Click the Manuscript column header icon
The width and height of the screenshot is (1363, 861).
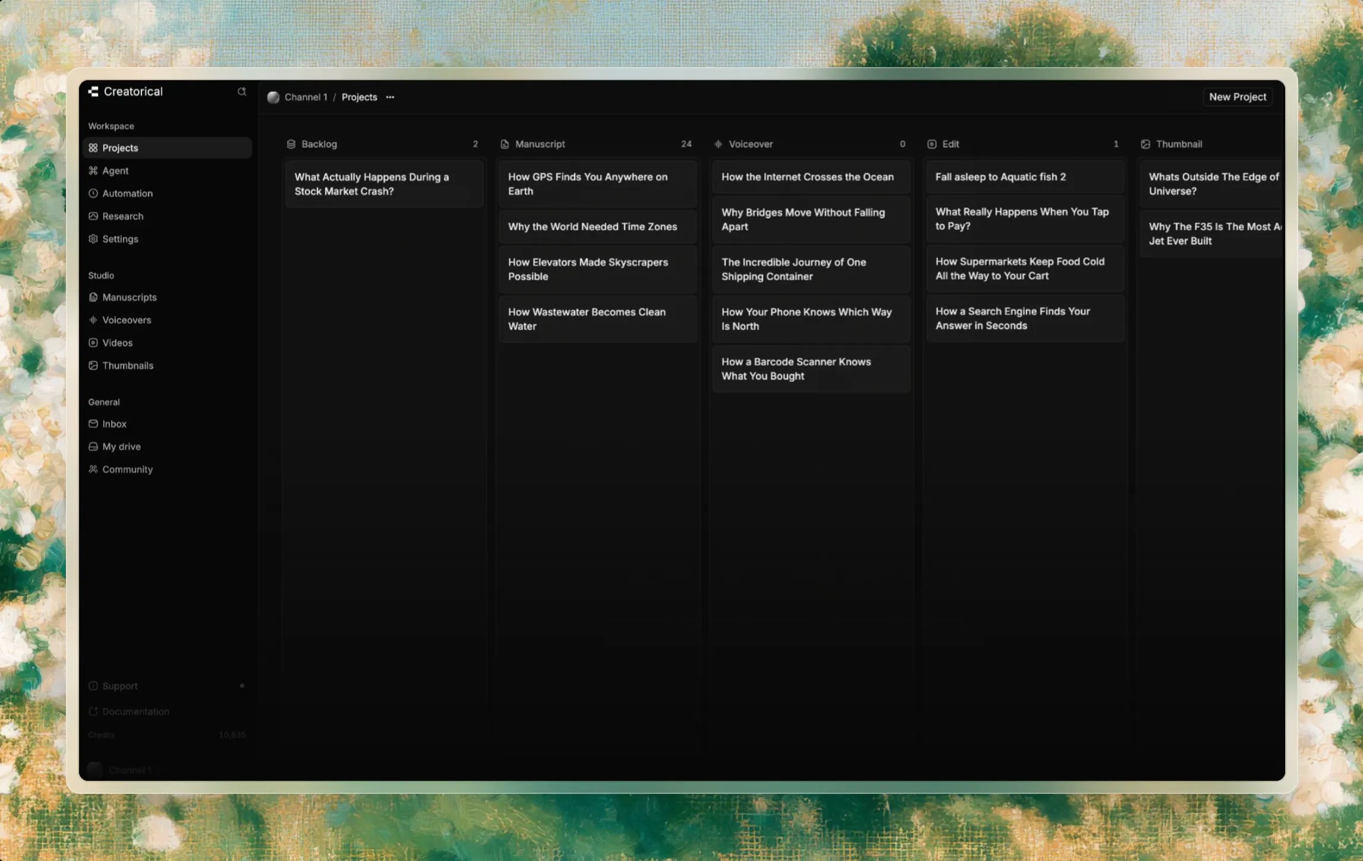pyautogui.click(x=505, y=144)
